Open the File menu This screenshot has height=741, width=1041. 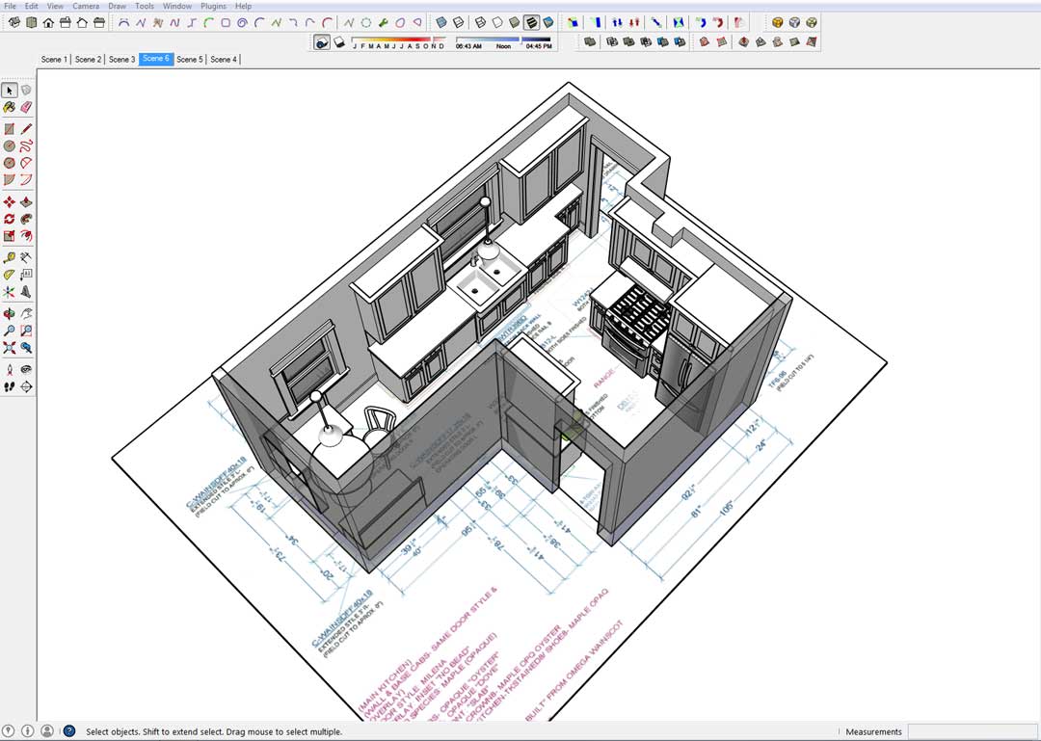pos(10,6)
